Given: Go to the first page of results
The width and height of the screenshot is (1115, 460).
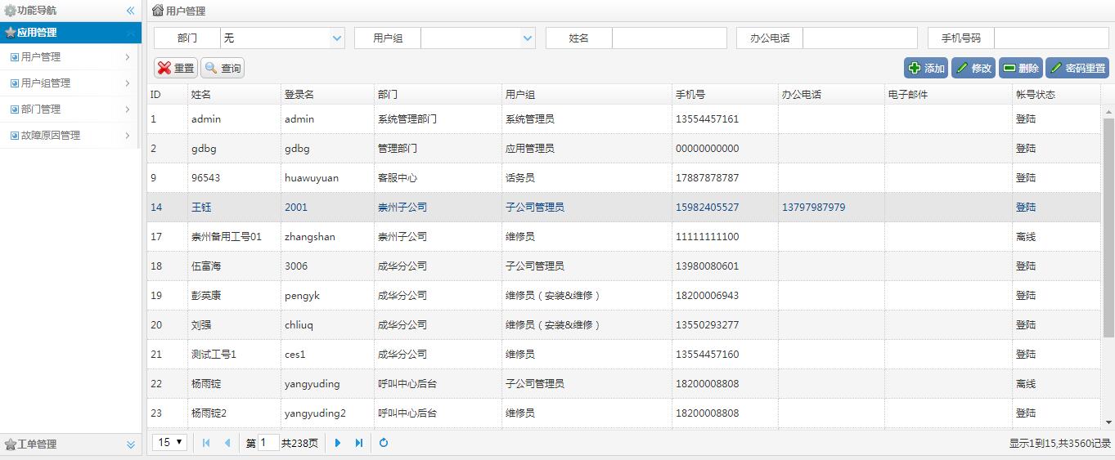Looking at the screenshot, I should [x=206, y=443].
